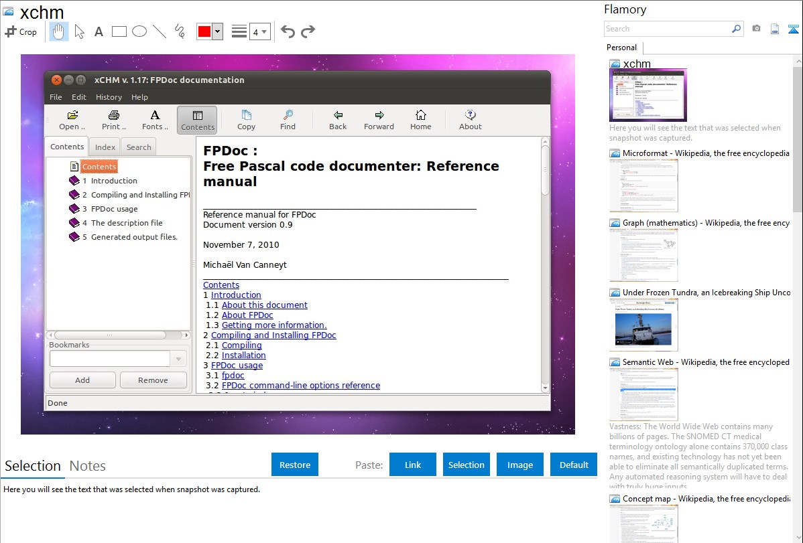Open the Icebreaking Ship snapshot thumbnail

coord(643,325)
